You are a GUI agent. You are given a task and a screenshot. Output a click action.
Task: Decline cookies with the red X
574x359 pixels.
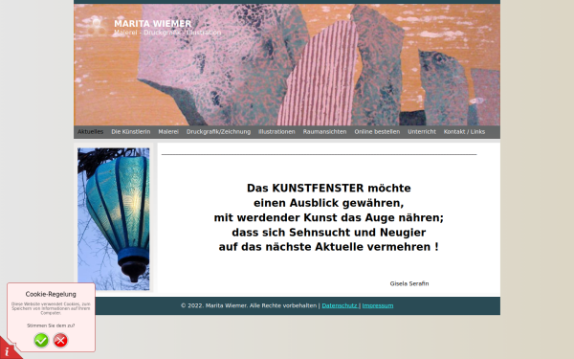point(60,340)
